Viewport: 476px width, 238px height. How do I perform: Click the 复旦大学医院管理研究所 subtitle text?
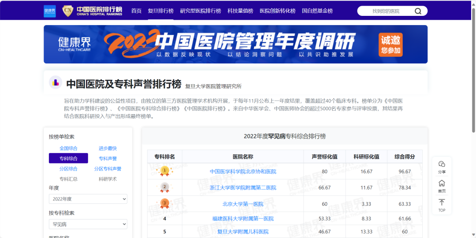[213, 86]
